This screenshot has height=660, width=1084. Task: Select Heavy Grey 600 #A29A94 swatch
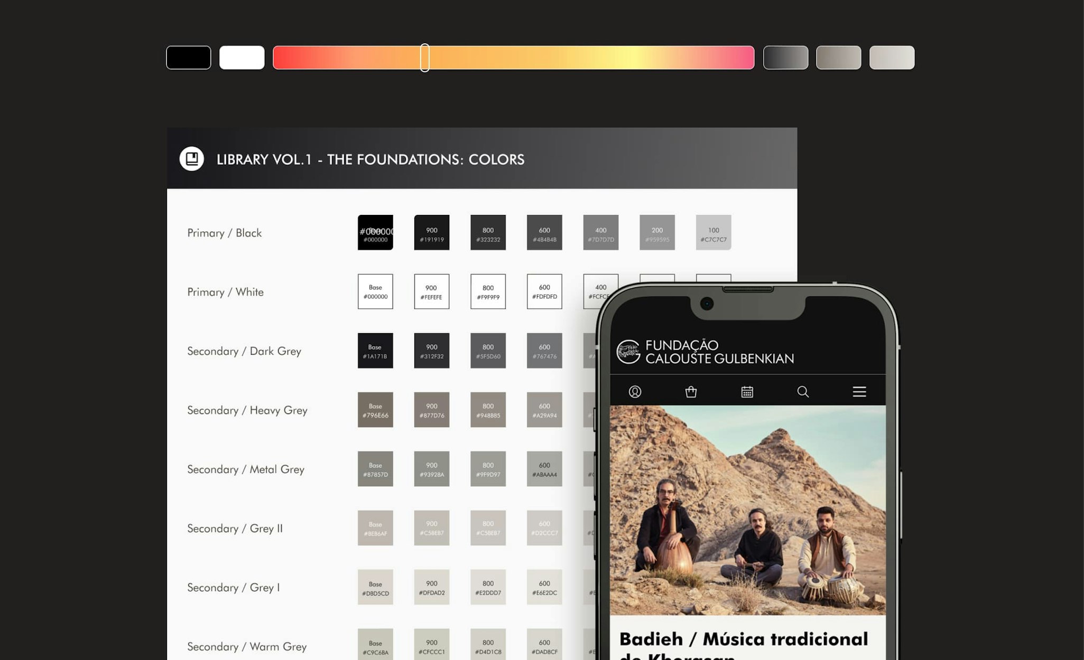click(544, 410)
